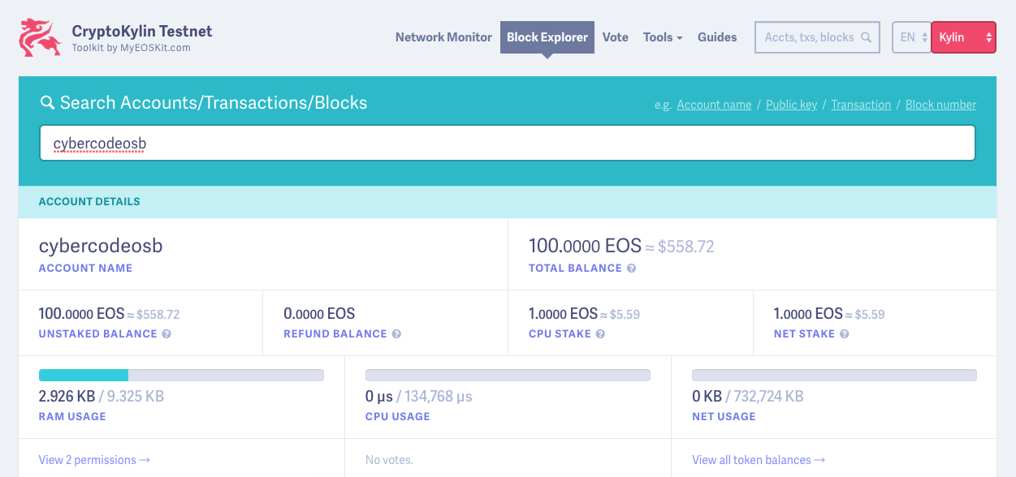Image resolution: width=1016 pixels, height=477 pixels.
Task: Click help icon beside Net Stake
Action: [x=844, y=334]
